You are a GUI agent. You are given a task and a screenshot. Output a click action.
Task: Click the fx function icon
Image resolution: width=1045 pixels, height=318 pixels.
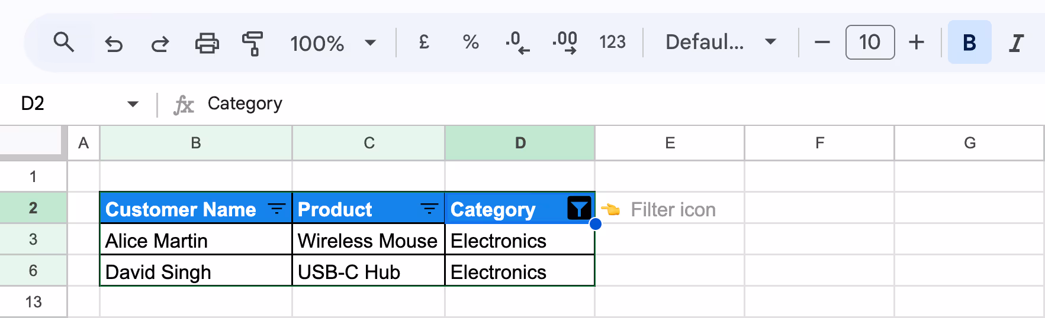(x=184, y=105)
